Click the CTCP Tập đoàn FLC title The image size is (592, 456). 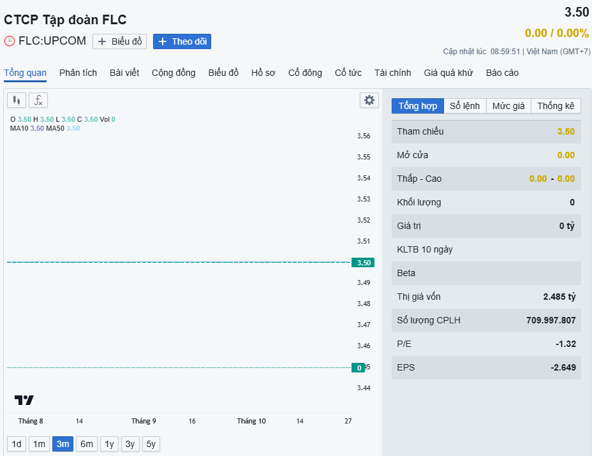click(65, 20)
